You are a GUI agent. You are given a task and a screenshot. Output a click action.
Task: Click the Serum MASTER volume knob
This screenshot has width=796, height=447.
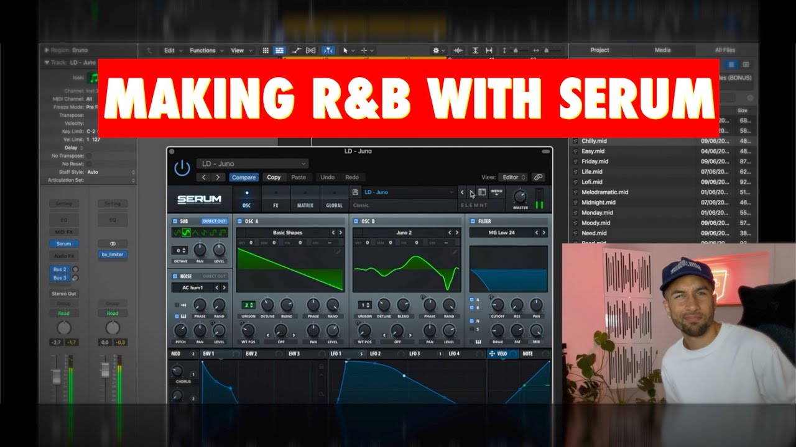pos(519,196)
